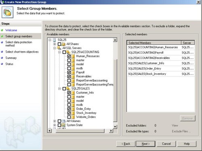Open the Summary step
This screenshot has width=202, height=151.
tap(11, 58)
